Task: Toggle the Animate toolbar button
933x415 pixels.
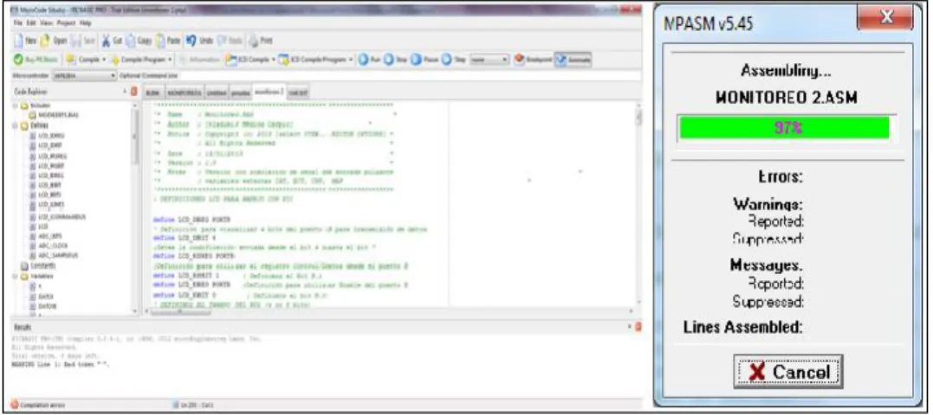Action: pyautogui.click(x=573, y=60)
